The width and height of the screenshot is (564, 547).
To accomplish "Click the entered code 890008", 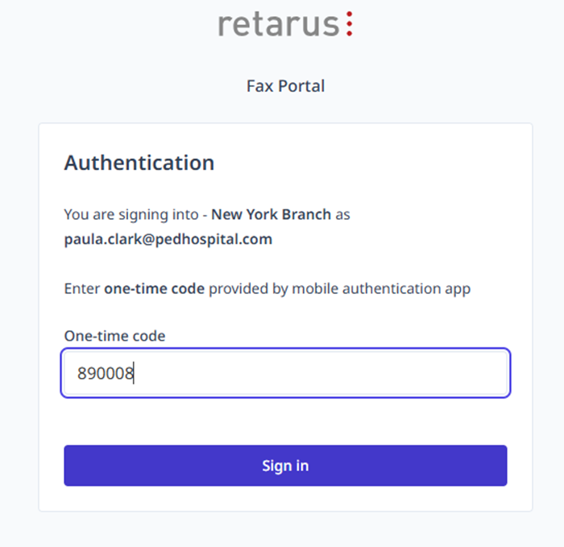I will tap(106, 374).
